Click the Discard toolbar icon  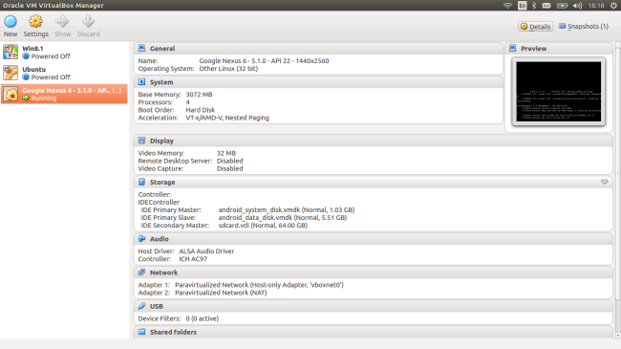pos(88,21)
